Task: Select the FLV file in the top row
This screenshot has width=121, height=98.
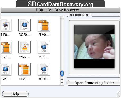Action: (x=44, y=25)
